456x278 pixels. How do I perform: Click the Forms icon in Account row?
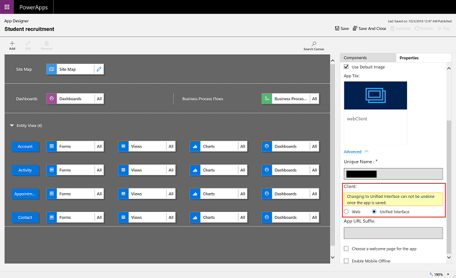[x=52, y=146]
